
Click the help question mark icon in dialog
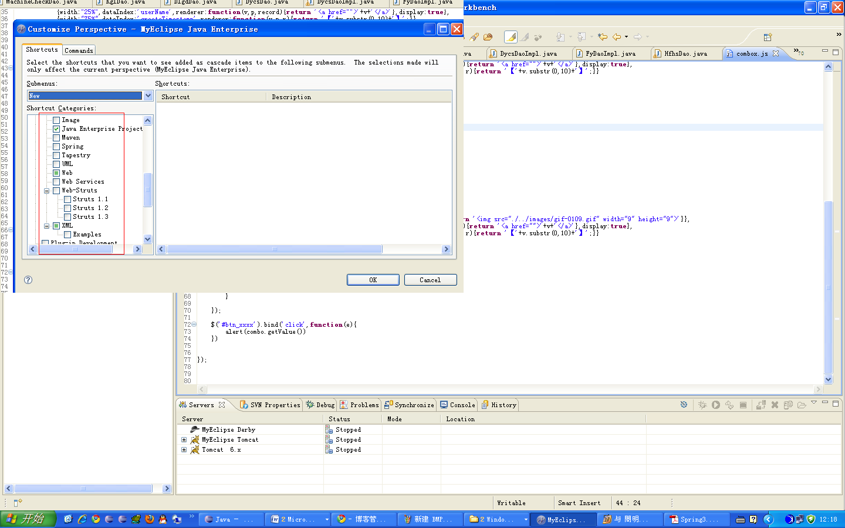click(28, 280)
